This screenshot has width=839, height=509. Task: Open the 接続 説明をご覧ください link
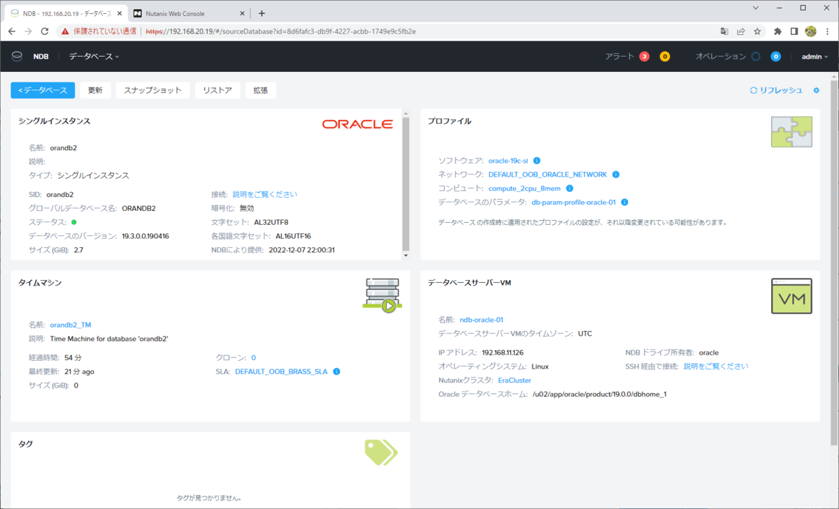(265, 194)
